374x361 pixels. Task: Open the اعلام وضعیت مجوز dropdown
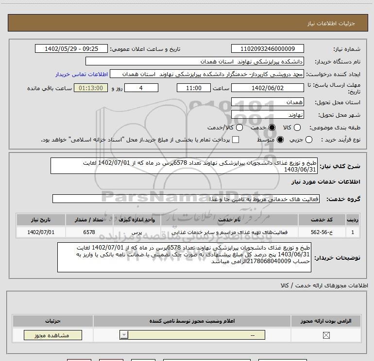coord(192,335)
